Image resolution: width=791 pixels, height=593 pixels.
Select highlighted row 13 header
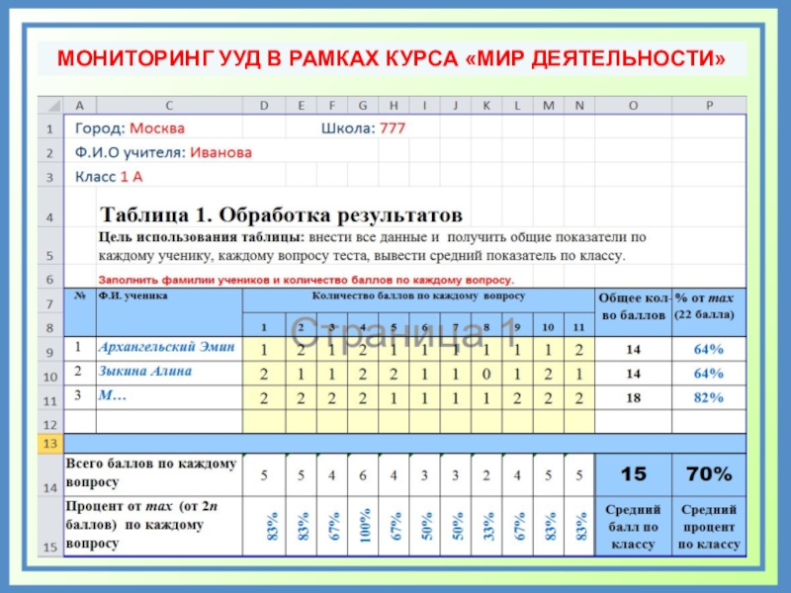[50, 444]
